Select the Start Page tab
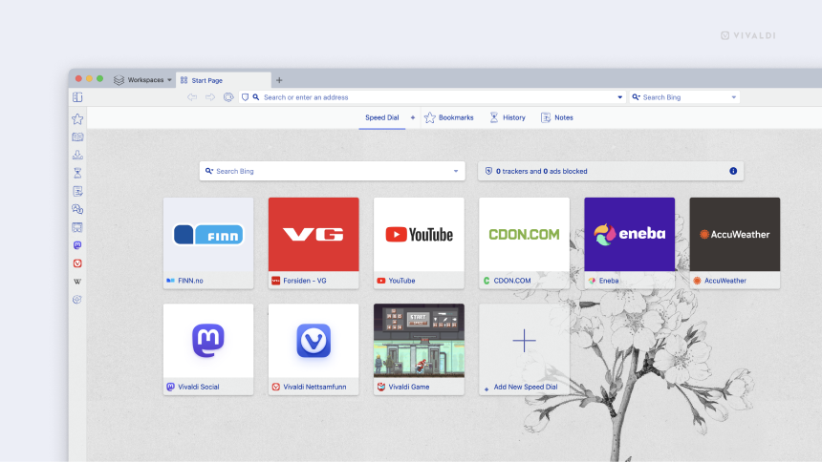The image size is (822, 462). [x=224, y=80]
